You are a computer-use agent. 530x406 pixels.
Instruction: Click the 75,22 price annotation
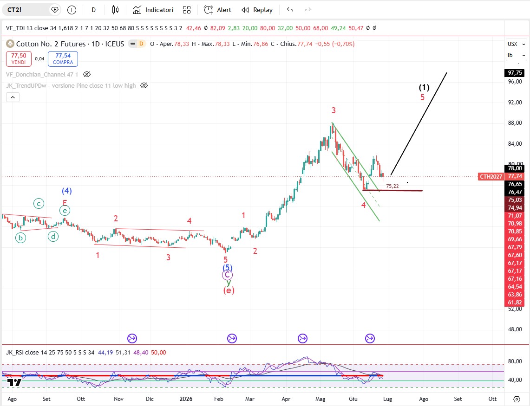click(x=393, y=186)
